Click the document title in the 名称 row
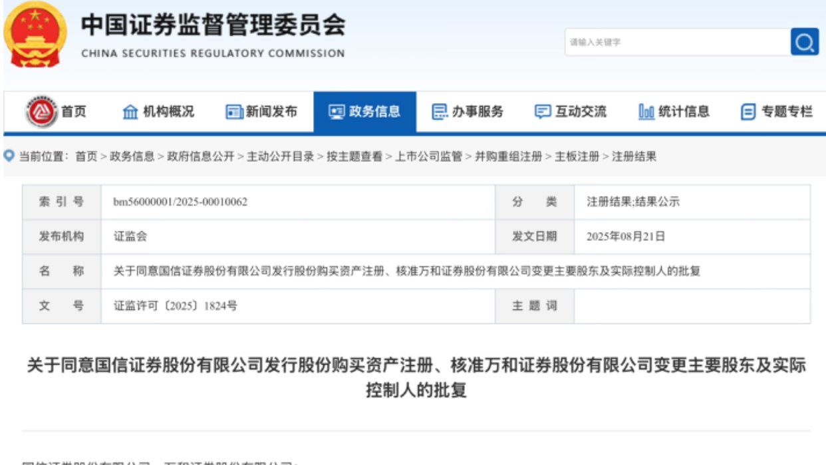 [408, 271]
